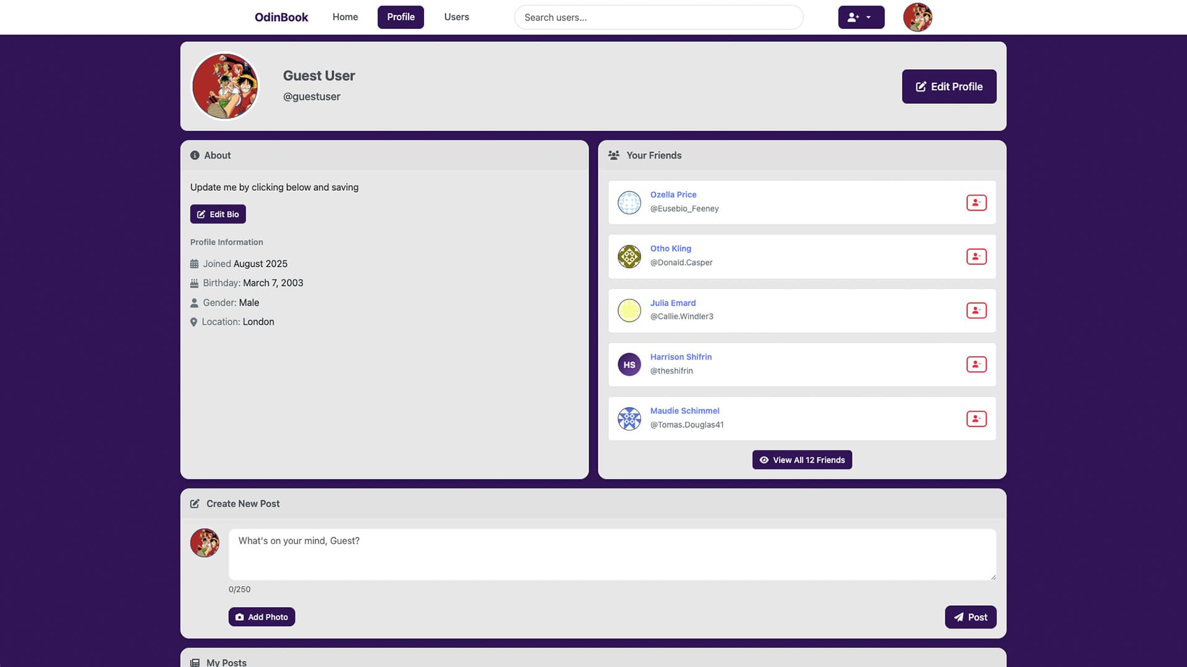The width and height of the screenshot is (1187, 667).
Task: Click the Create New Post pencil icon
Action: [195, 503]
